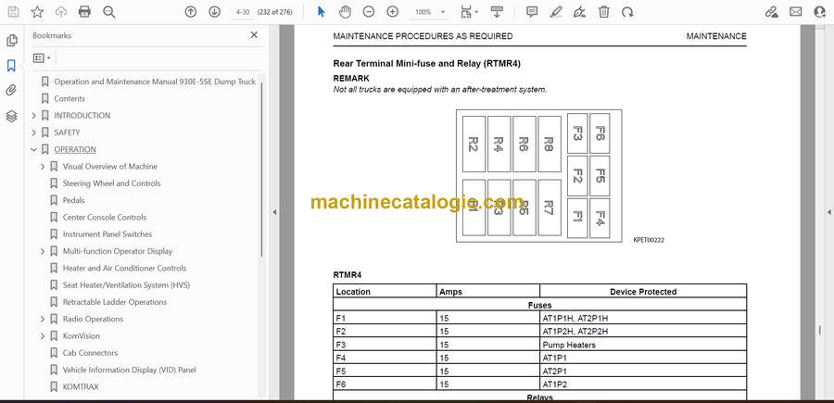Select the OPERATION bookmark

[x=75, y=149]
